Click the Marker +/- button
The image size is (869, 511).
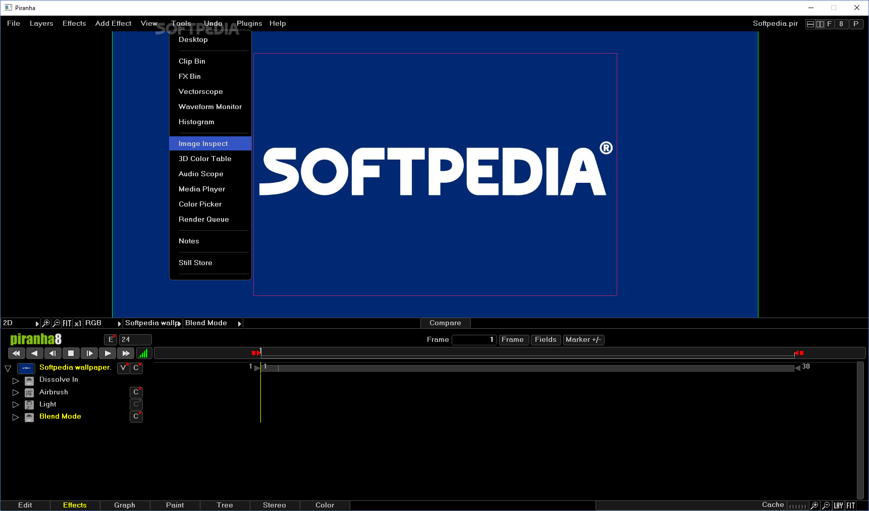(583, 340)
